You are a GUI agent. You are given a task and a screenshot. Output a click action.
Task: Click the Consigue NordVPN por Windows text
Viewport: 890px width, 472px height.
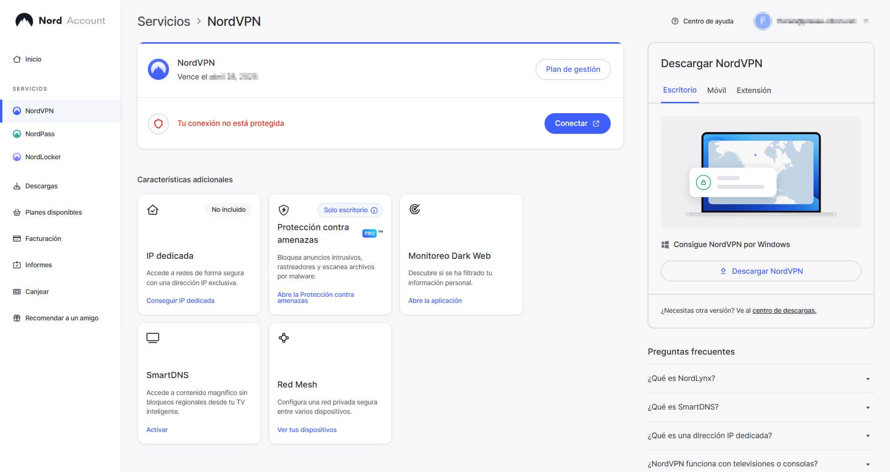(731, 245)
